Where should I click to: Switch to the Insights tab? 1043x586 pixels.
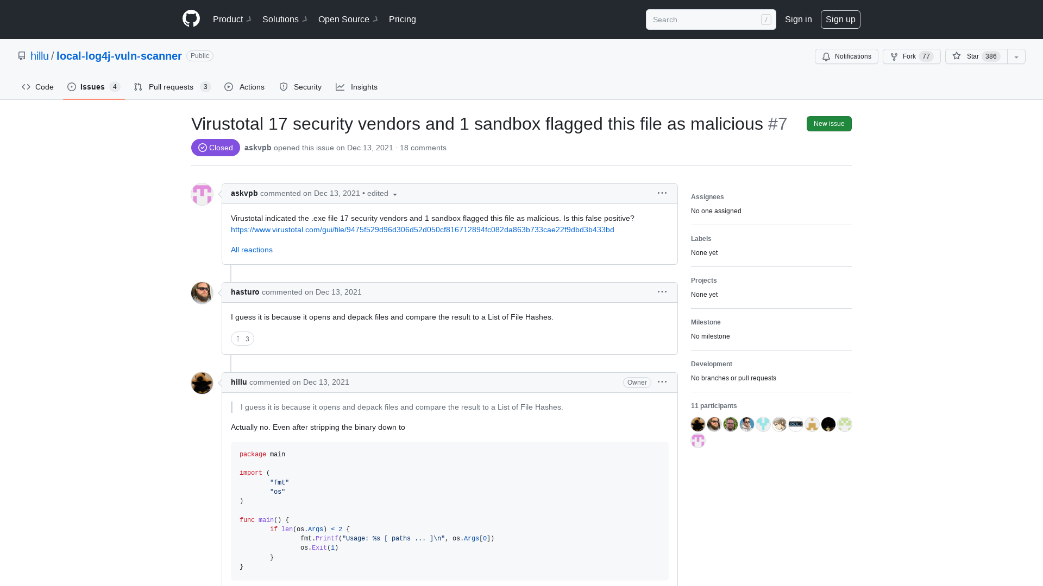point(356,87)
